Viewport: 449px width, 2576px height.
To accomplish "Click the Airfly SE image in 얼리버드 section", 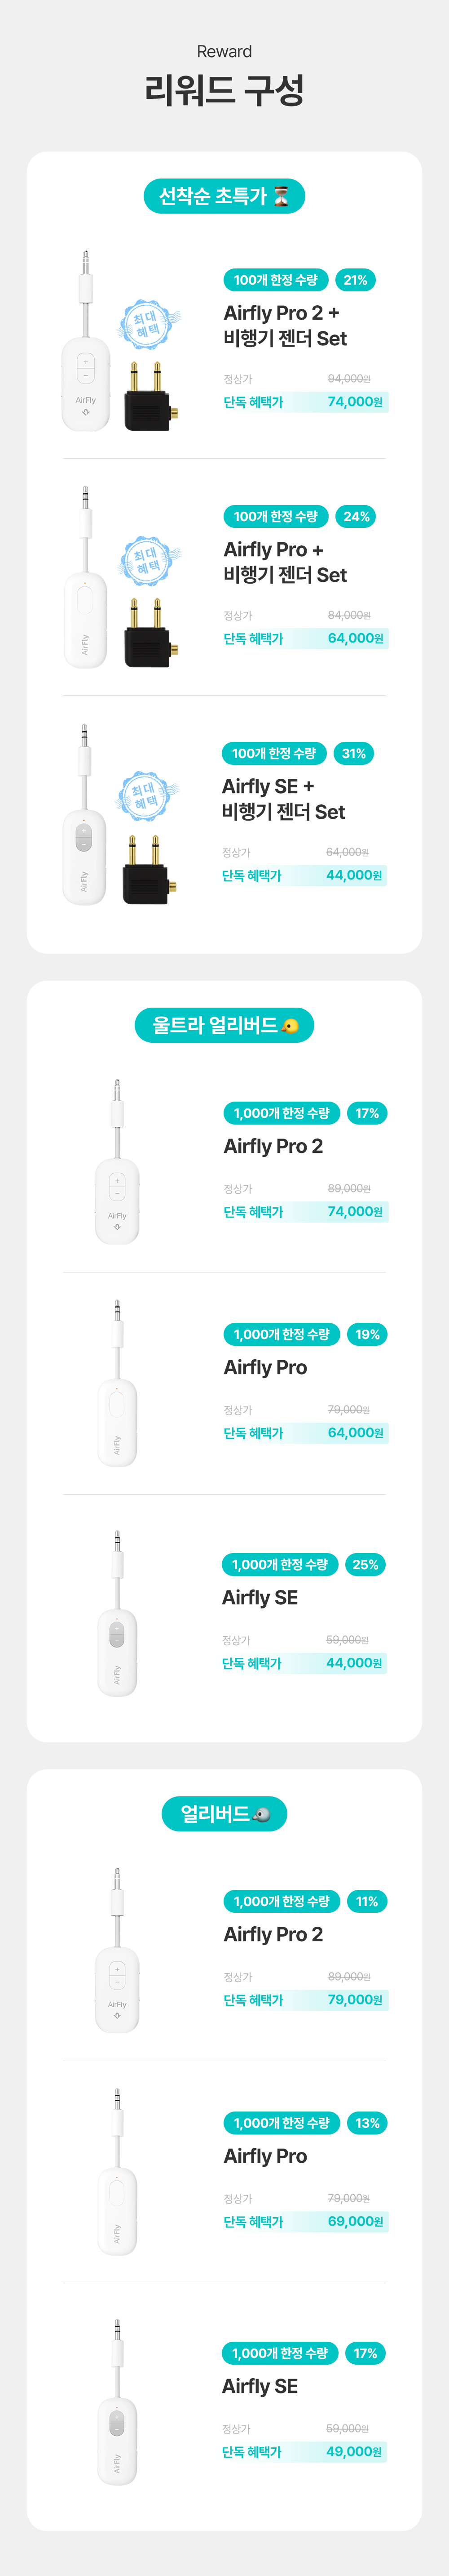I will [x=117, y=2402].
